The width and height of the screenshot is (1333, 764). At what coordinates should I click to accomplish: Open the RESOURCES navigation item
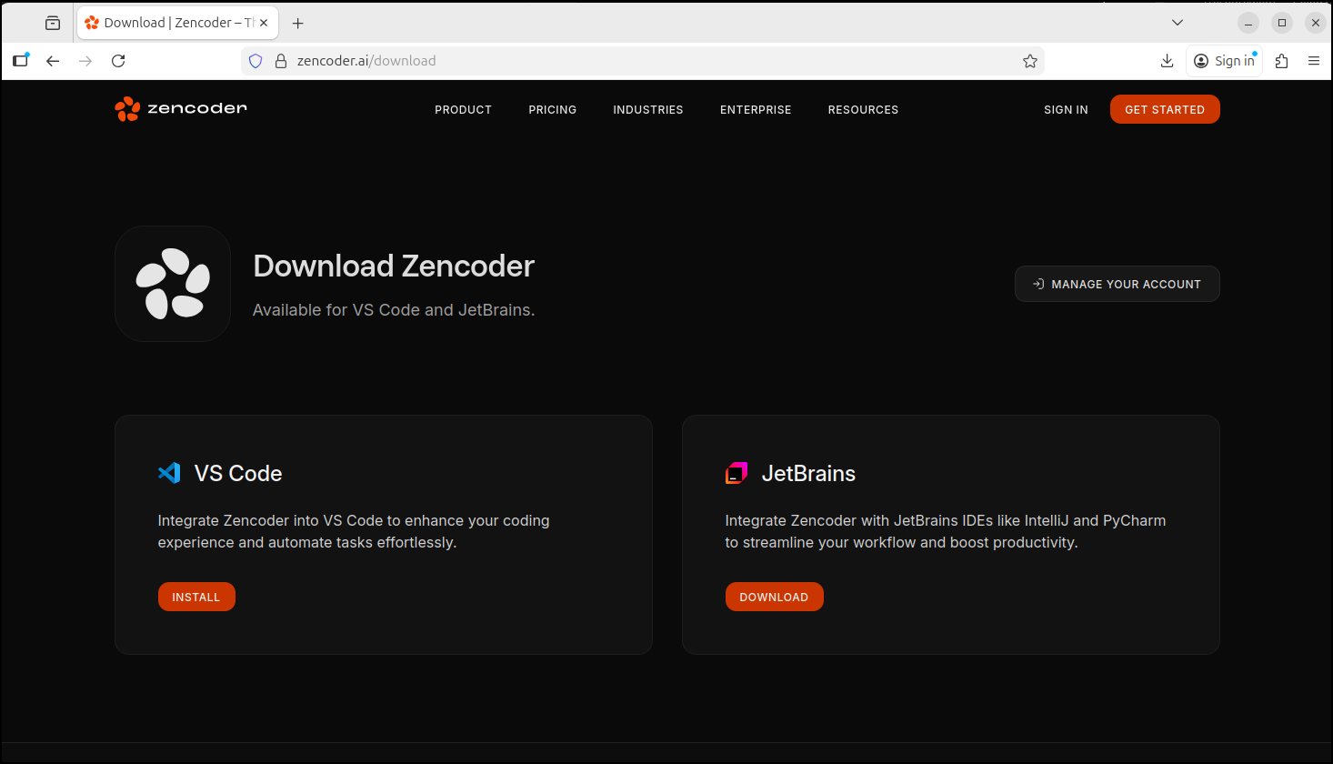(862, 109)
